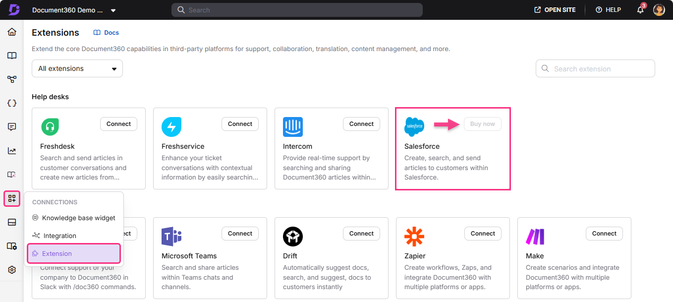
Task: Open the Home sidebar icon
Action: point(12,32)
